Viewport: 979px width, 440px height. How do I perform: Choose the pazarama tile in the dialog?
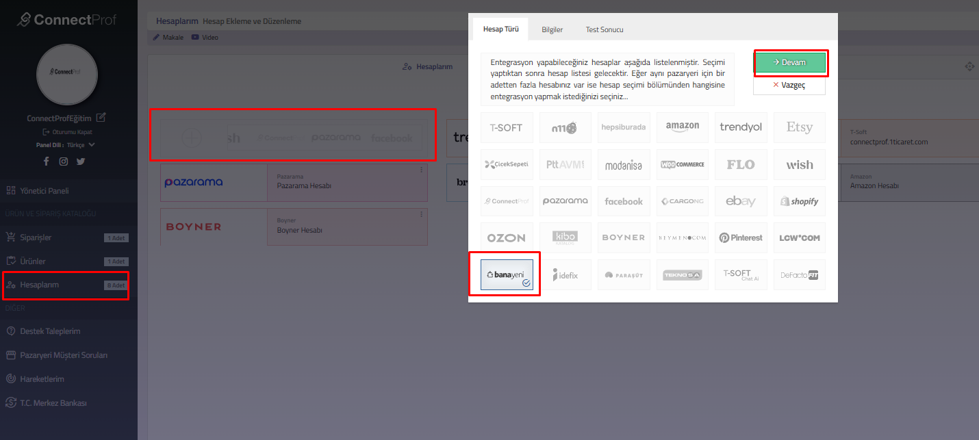point(565,201)
